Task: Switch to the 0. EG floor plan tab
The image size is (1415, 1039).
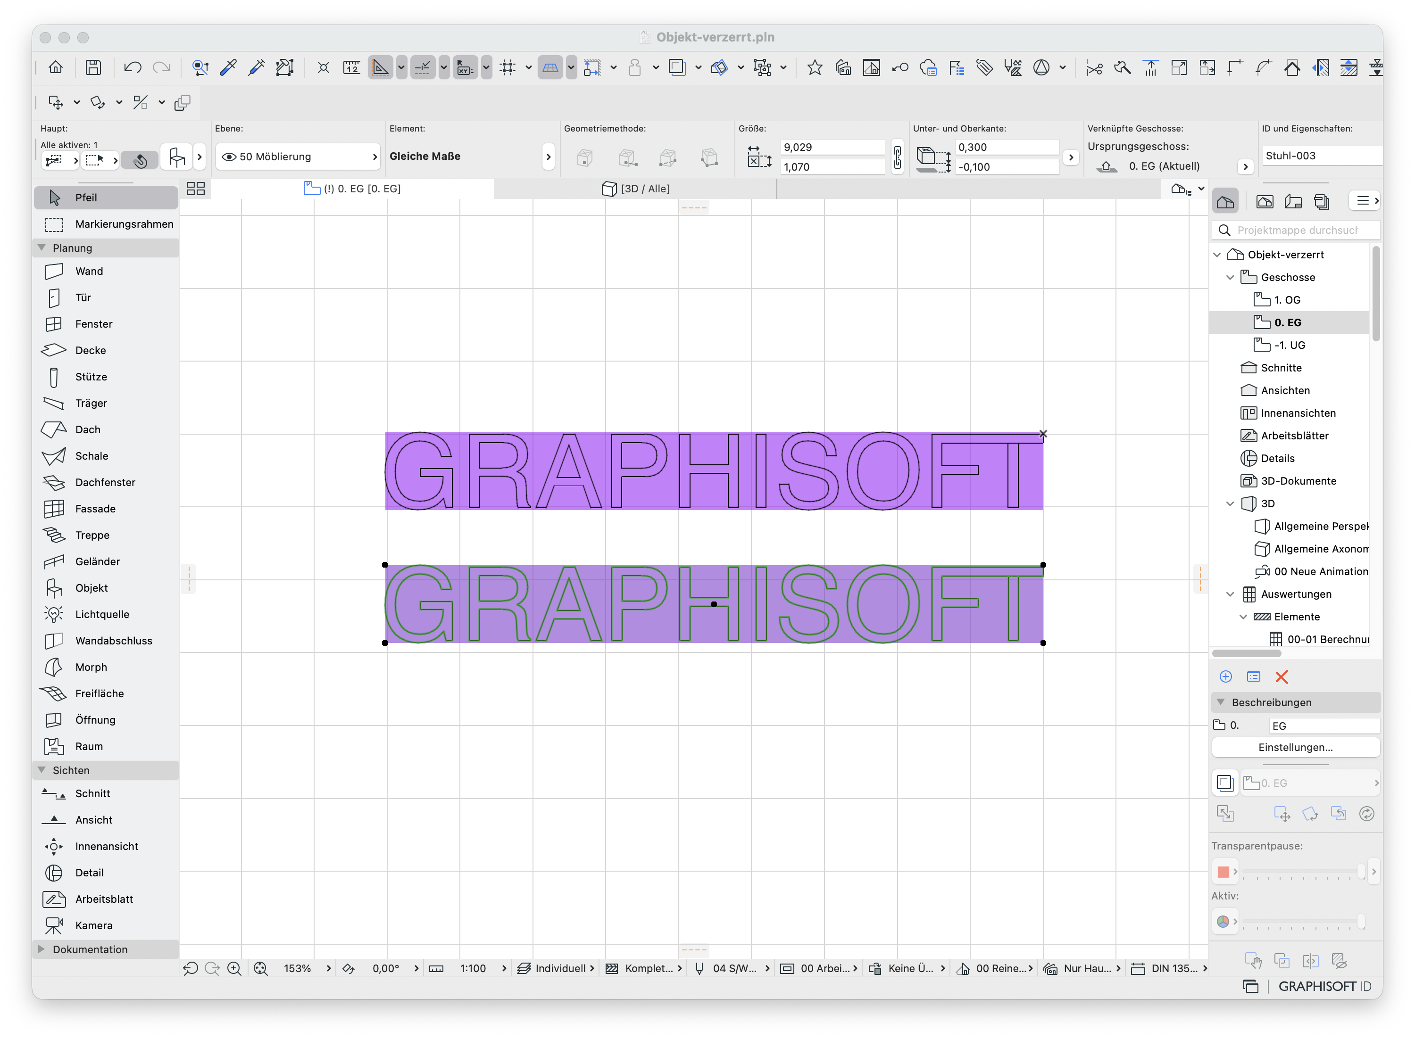Action: click(x=352, y=189)
